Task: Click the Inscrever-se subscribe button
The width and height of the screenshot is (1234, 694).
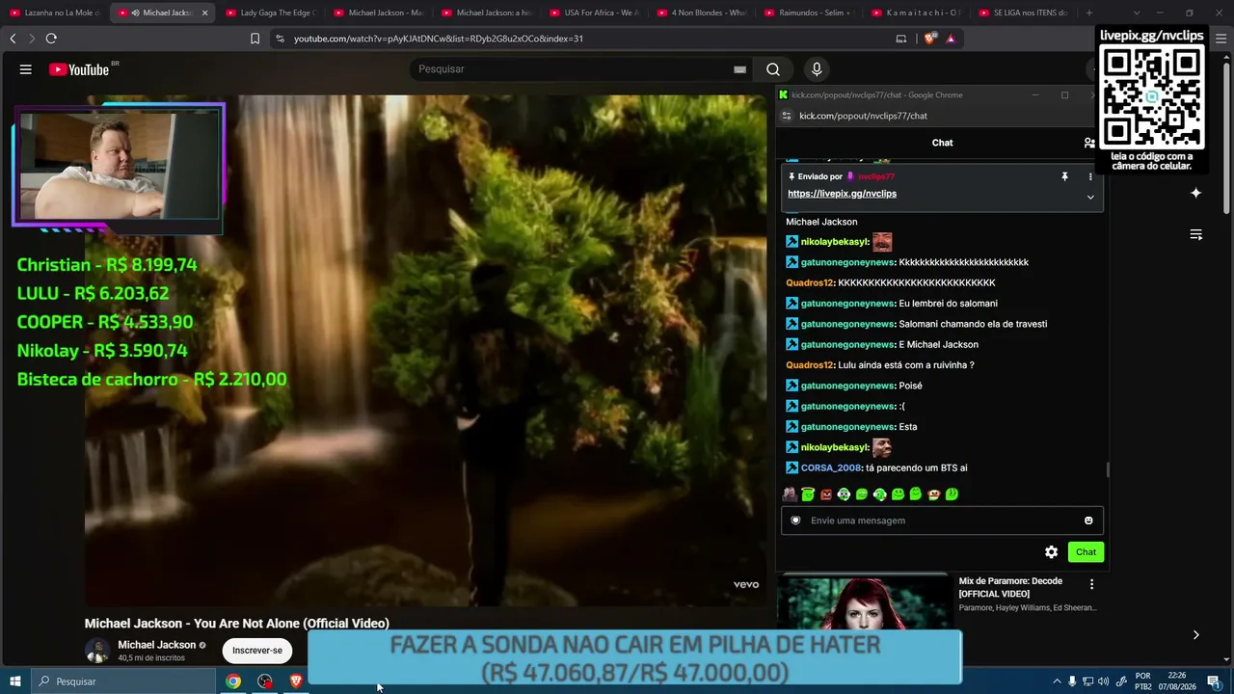Action: point(257,651)
